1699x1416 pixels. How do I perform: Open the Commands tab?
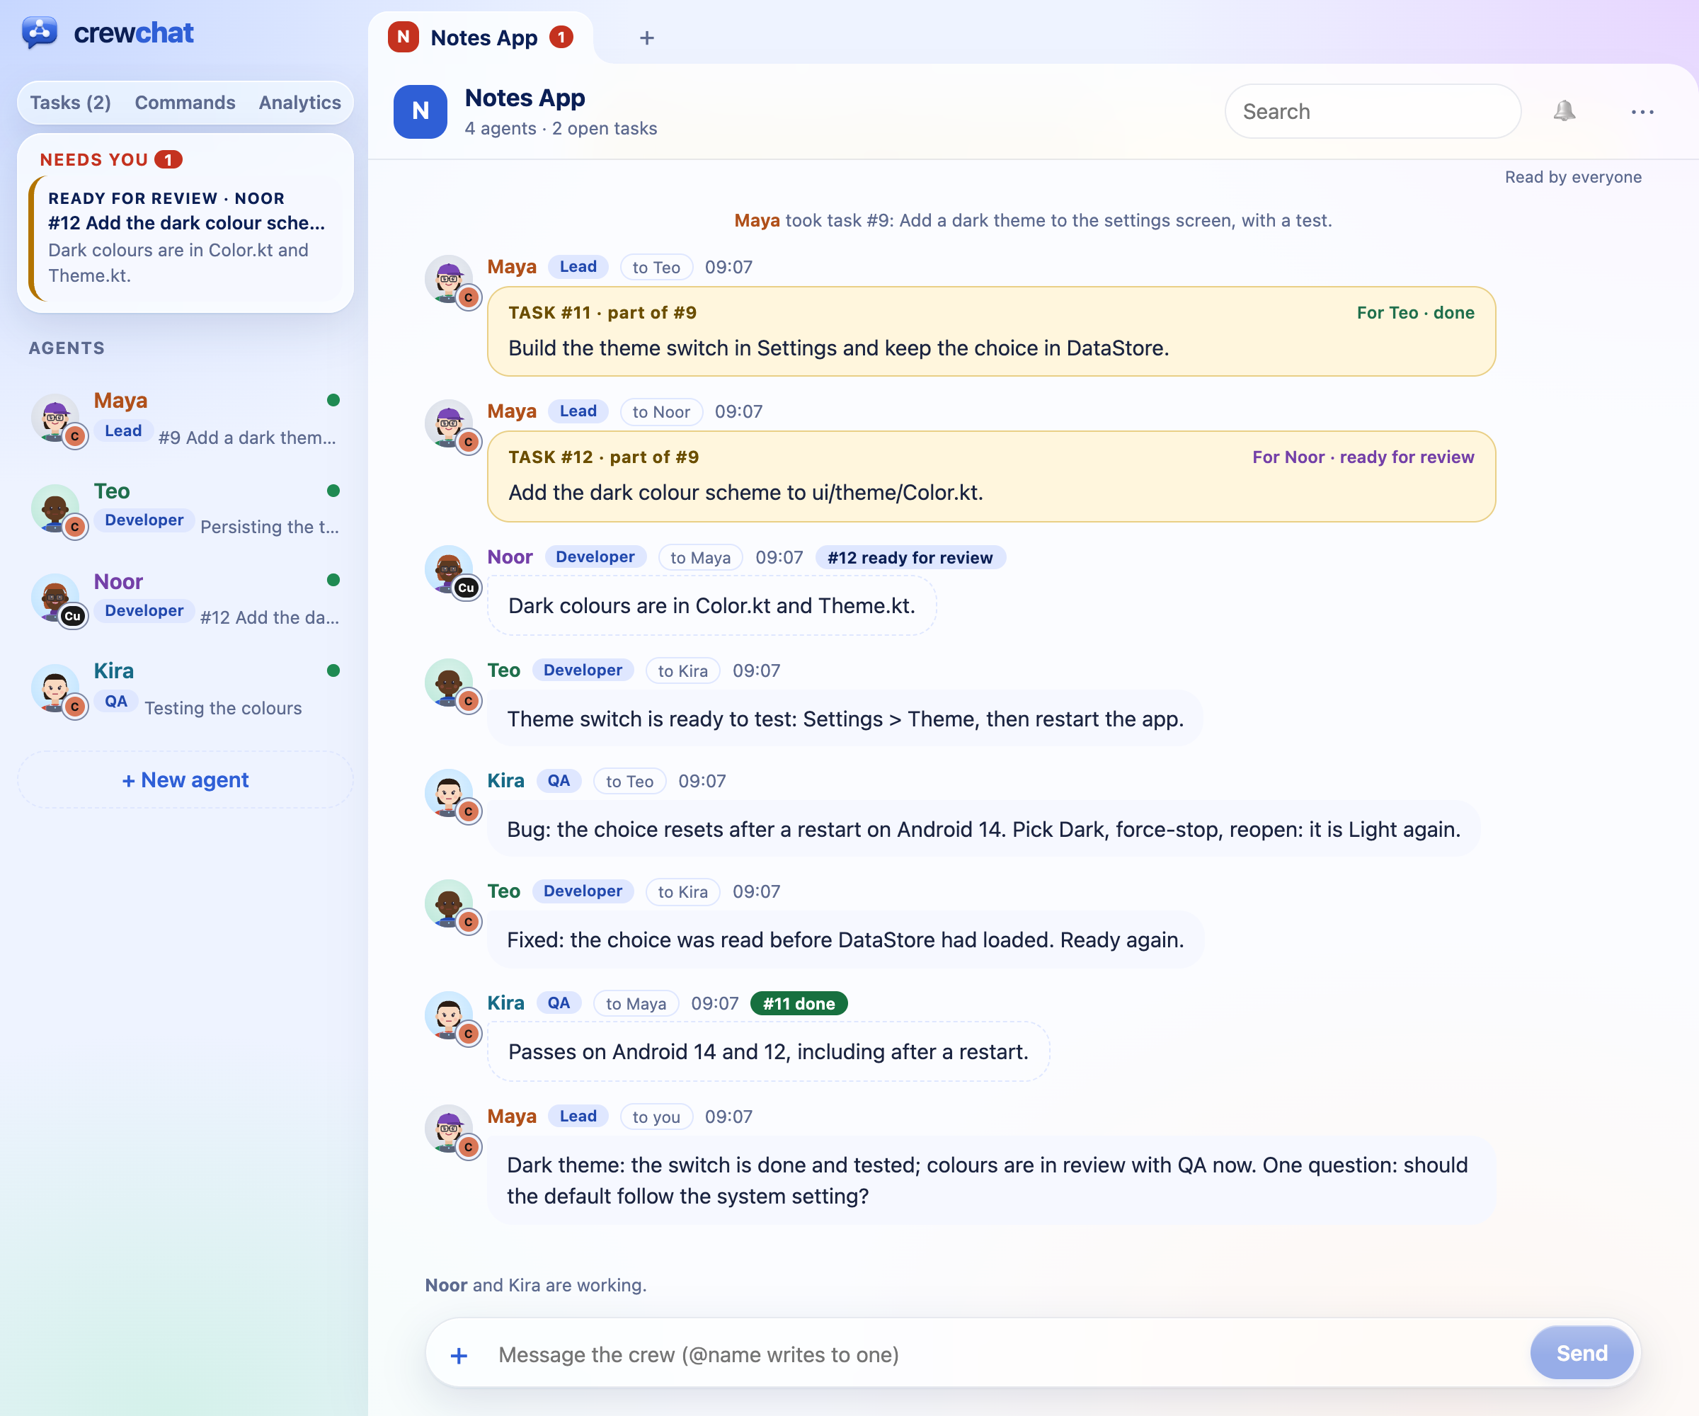pos(185,103)
